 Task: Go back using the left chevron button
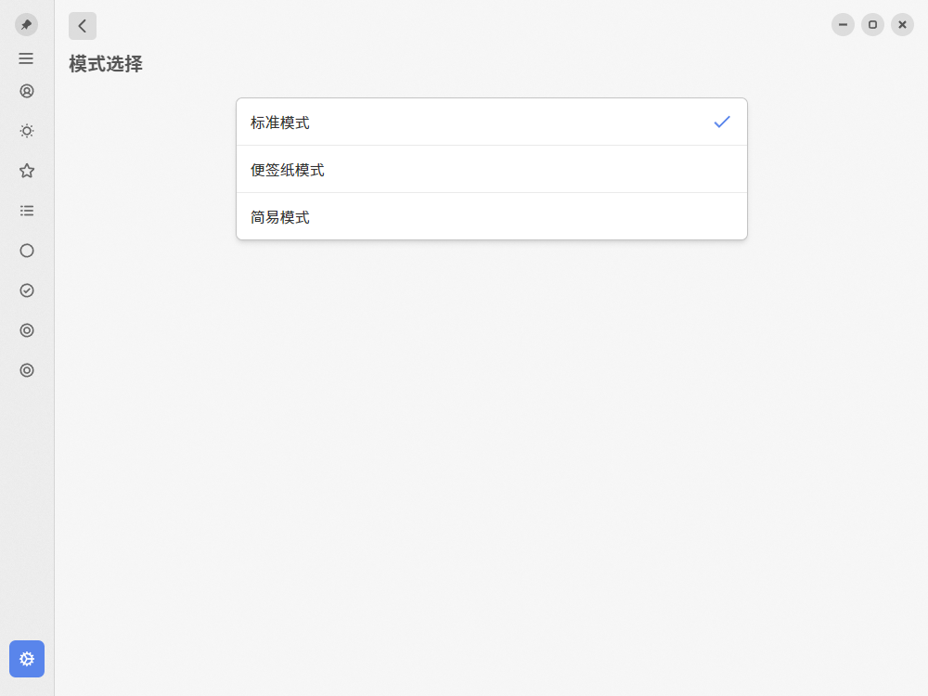tap(83, 26)
